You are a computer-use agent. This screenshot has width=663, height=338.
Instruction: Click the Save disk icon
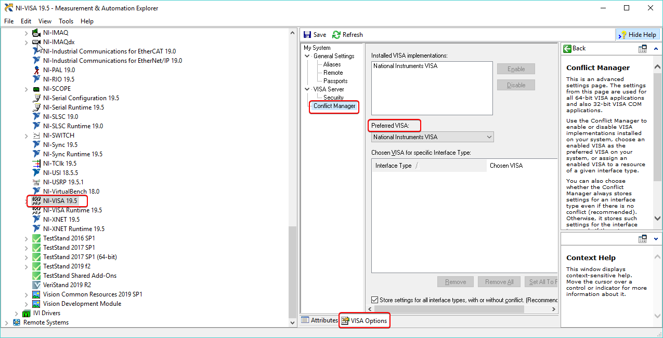(307, 35)
